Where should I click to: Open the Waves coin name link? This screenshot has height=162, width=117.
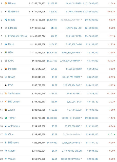coord(12,159)
